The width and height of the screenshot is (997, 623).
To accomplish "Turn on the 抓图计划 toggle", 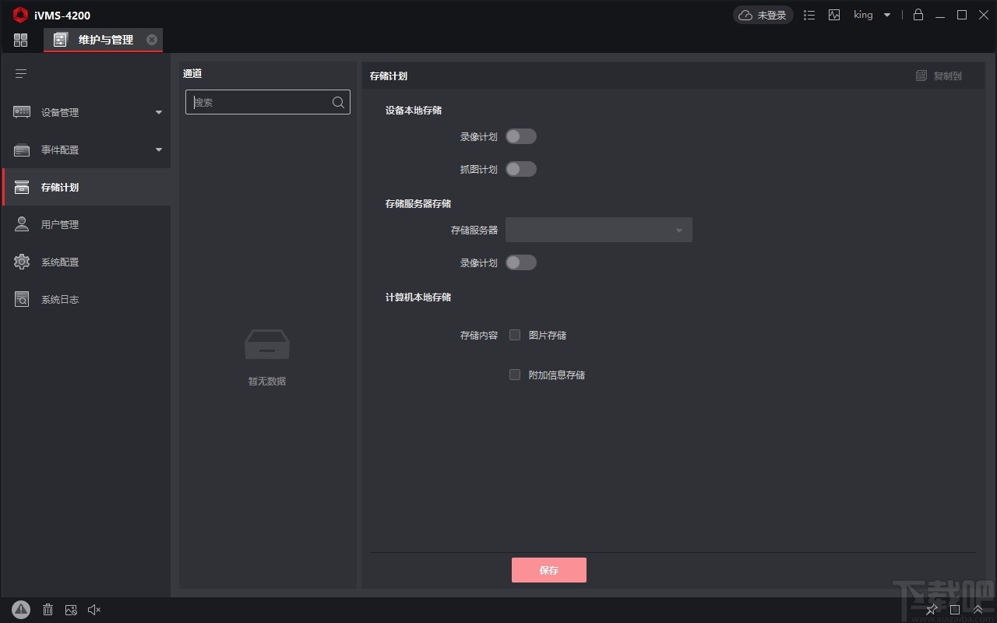I will [x=521, y=169].
